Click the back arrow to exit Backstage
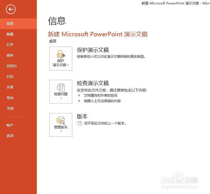The width and height of the screenshot is (210, 194). pos(11,9)
